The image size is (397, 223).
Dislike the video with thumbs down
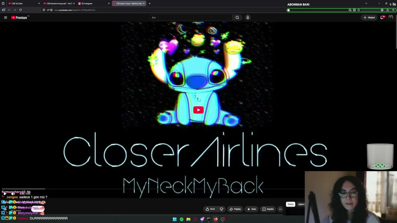click(x=221, y=209)
